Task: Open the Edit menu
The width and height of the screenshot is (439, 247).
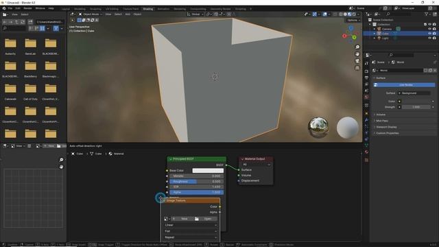Action: point(18,8)
